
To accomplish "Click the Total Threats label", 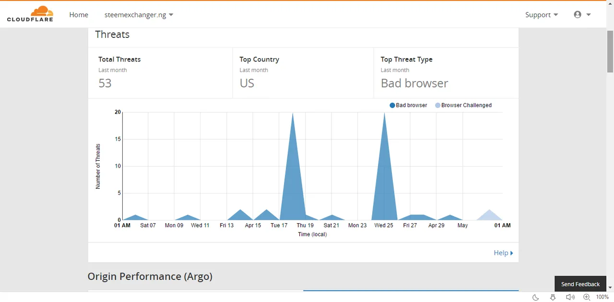I will [x=119, y=60].
